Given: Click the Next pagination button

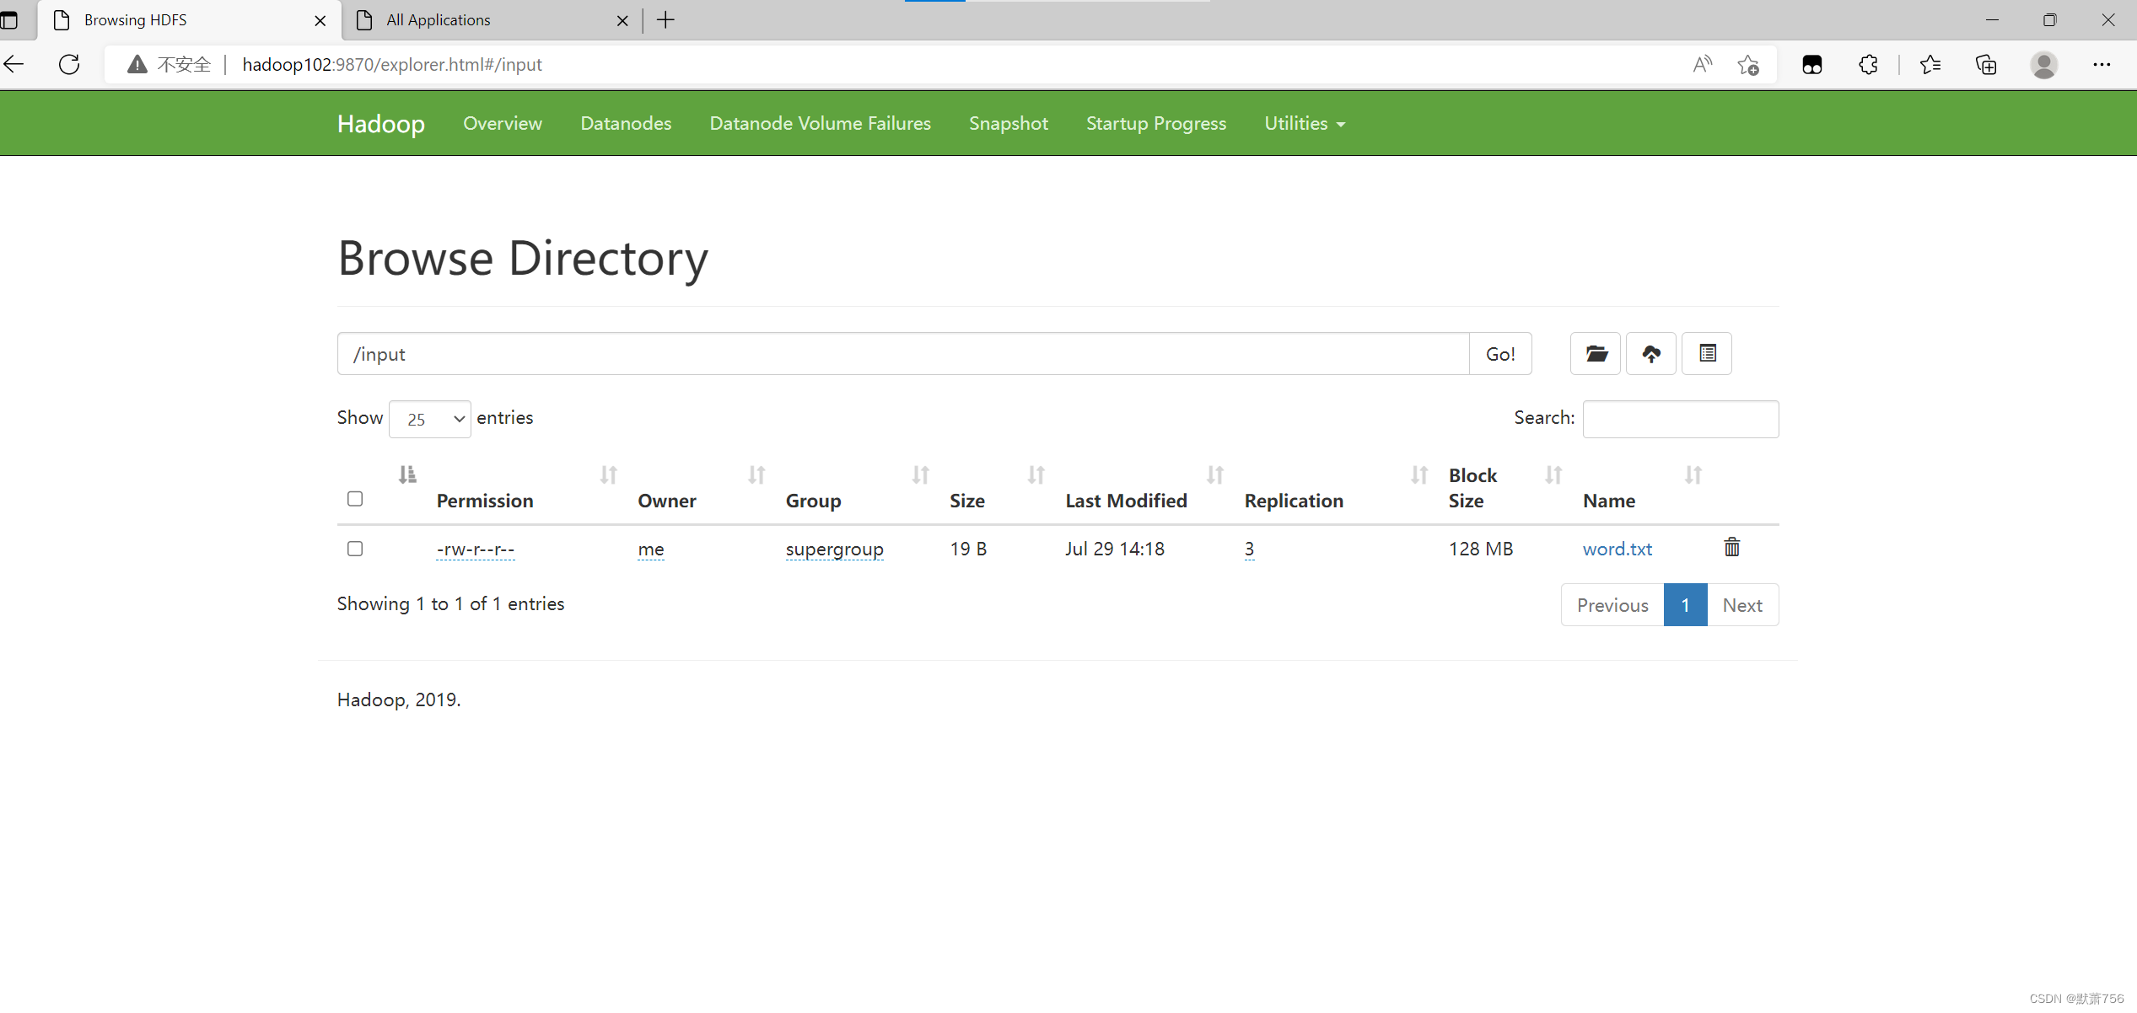Looking at the screenshot, I should click(x=1741, y=605).
